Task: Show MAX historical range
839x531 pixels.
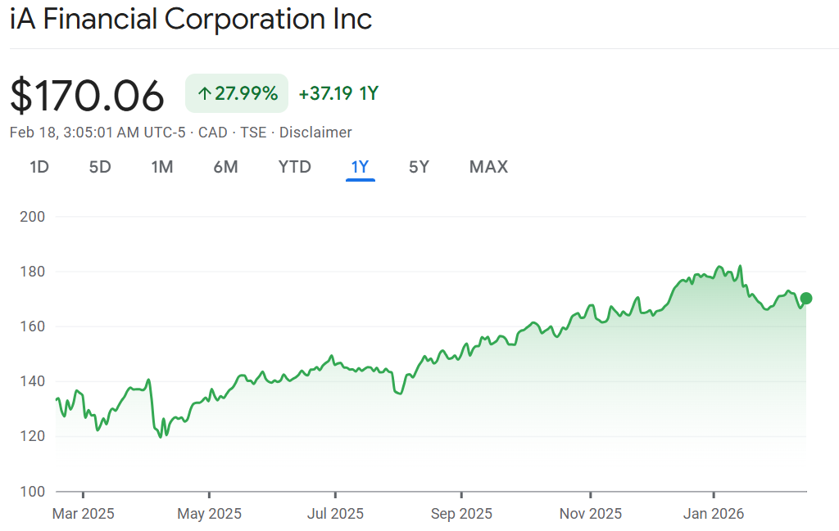Action: (488, 167)
